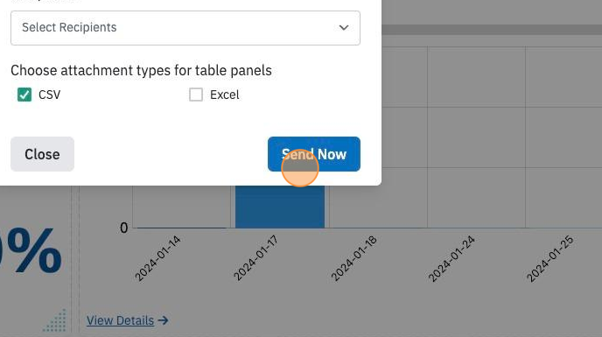Viewport: 602px width, 337px height.
Task: Click the Excel checkbox label text
Action: point(225,95)
